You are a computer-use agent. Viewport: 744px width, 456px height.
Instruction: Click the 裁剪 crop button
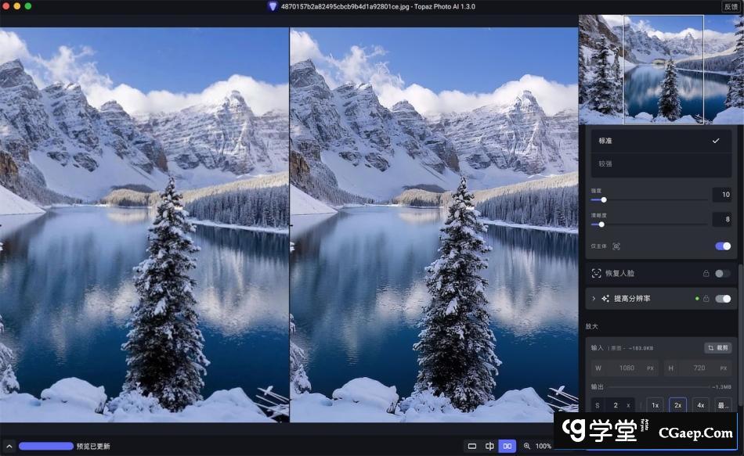(717, 347)
